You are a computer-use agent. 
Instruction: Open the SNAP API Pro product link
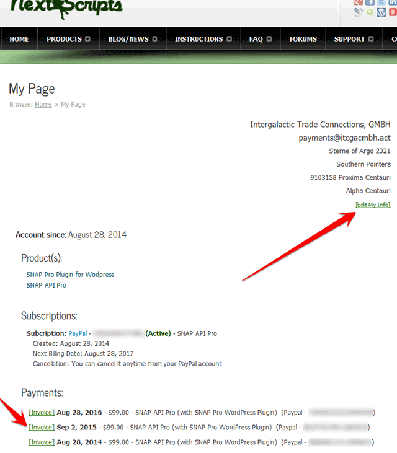47,285
